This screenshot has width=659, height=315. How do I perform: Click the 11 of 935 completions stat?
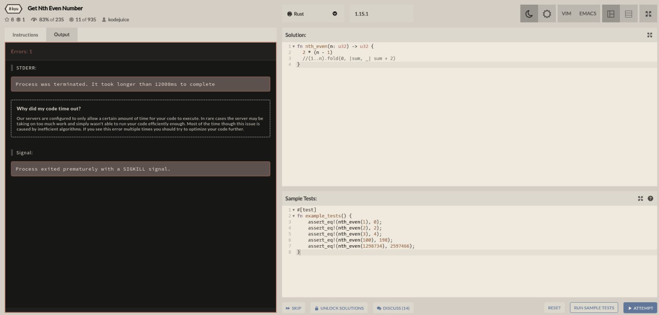82,20
